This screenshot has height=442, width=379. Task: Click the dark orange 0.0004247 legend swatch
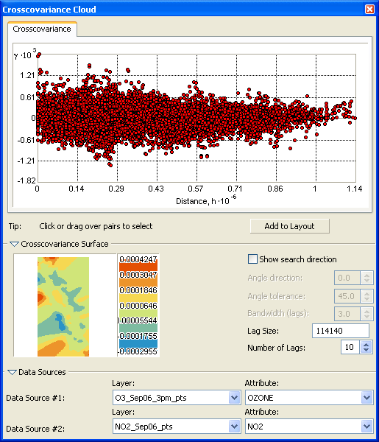tap(138, 267)
